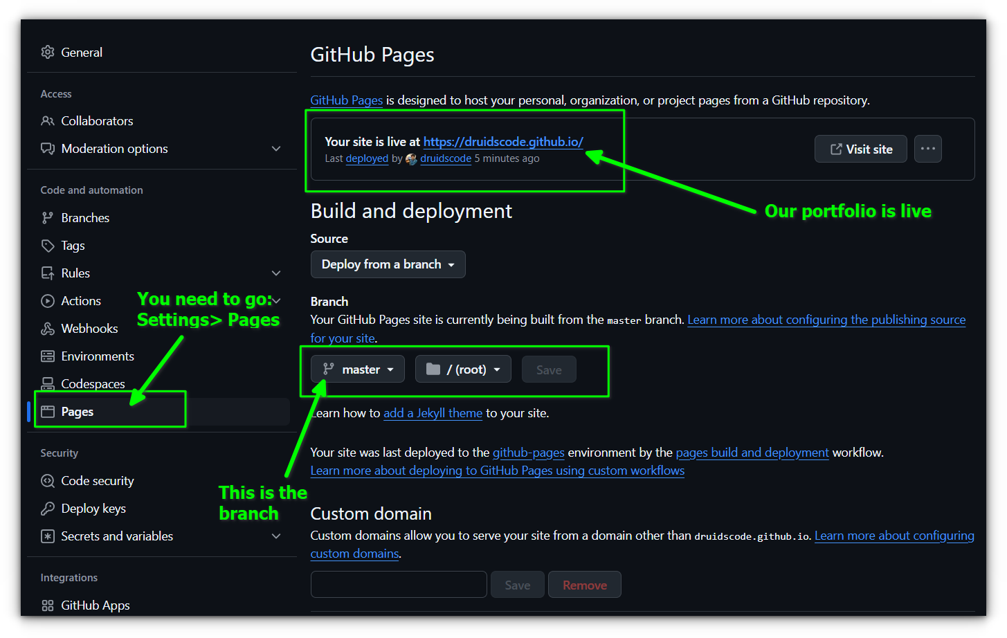This screenshot has height=638, width=1007.
Task: Click the custom domain text field
Action: point(399,585)
